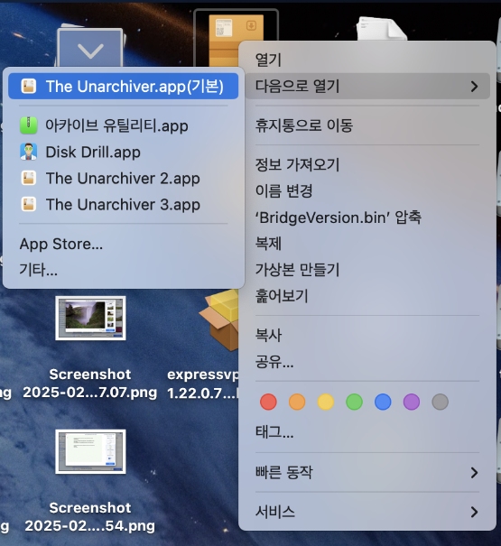This screenshot has height=546, width=501.
Task: Apply the blue tag color
Action: tap(383, 402)
